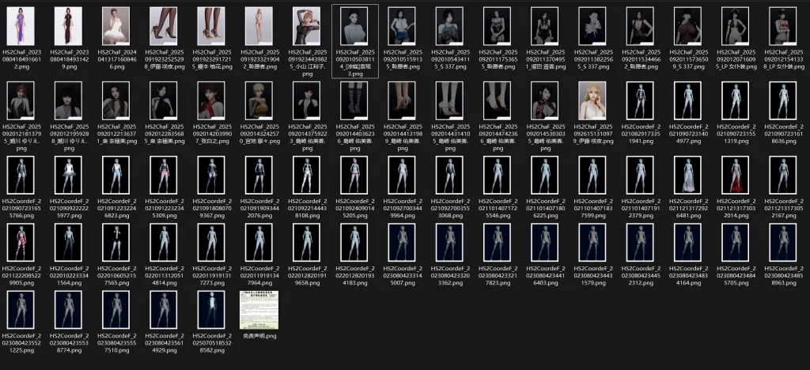Select thumbnail HS2CoordeF_20210919093442076
Viewport: 810px width, 370px height.
click(259, 175)
